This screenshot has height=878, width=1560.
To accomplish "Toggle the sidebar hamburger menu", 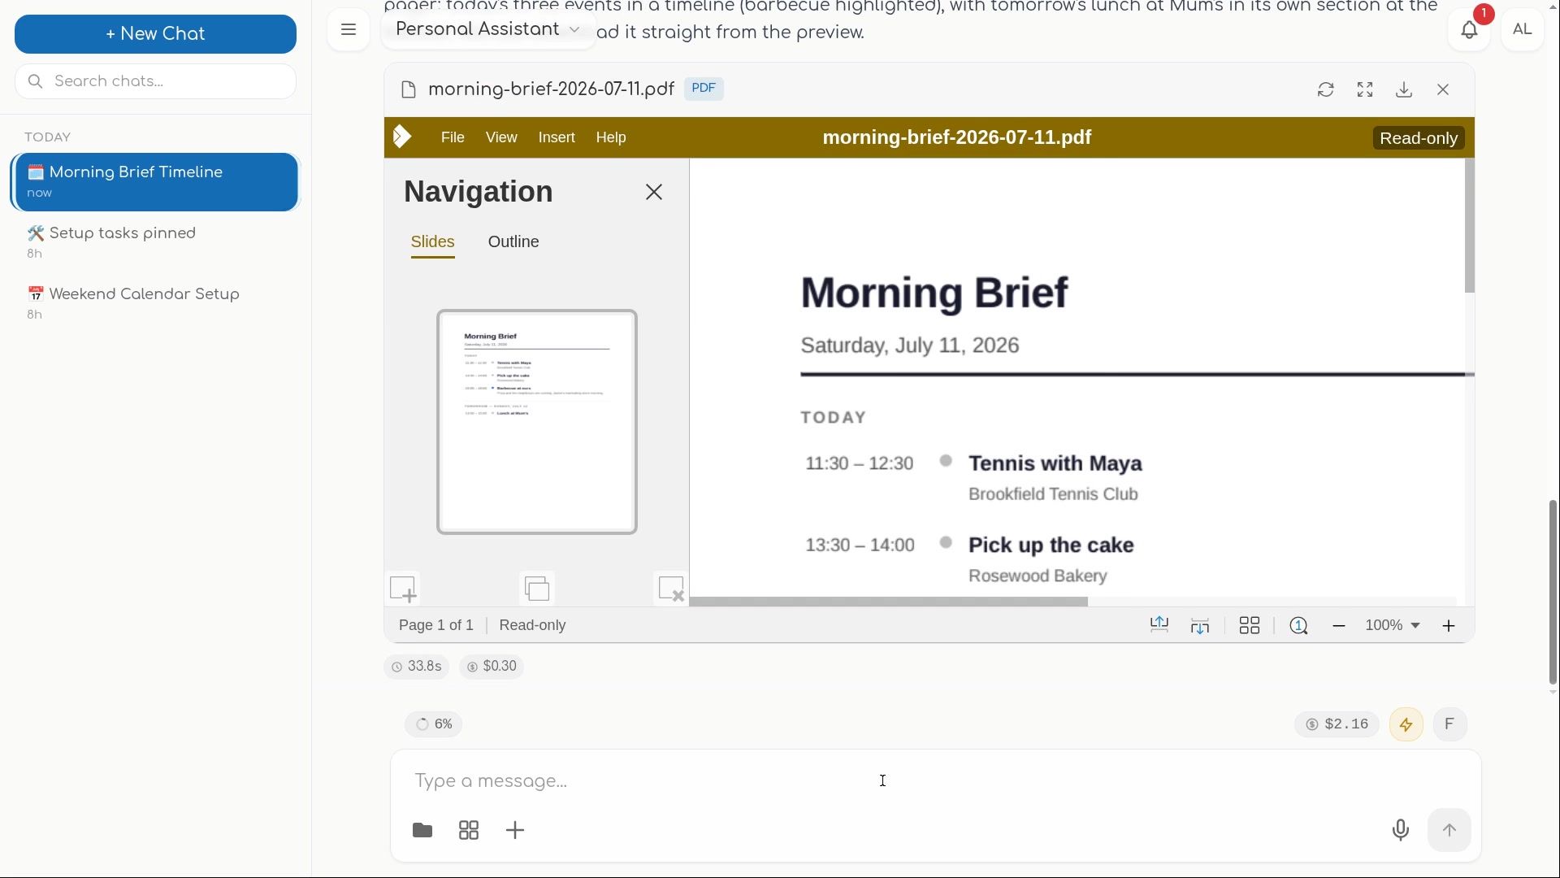I will pyautogui.click(x=349, y=30).
